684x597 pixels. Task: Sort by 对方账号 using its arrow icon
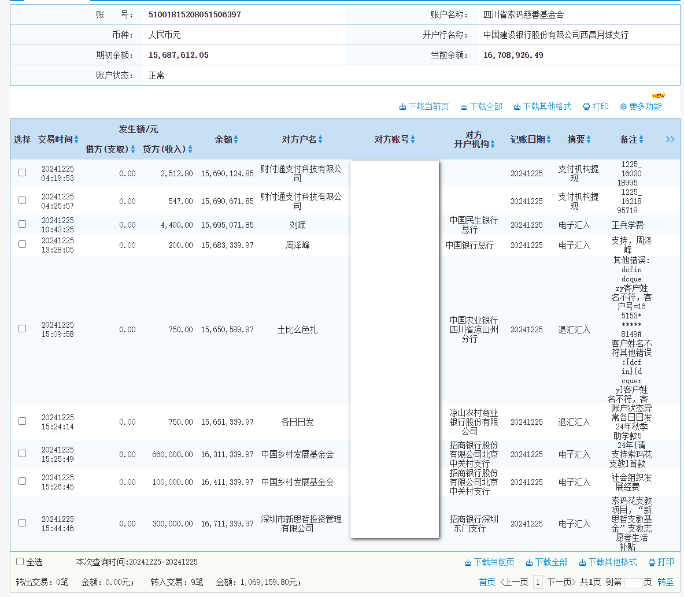(x=413, y=139)
